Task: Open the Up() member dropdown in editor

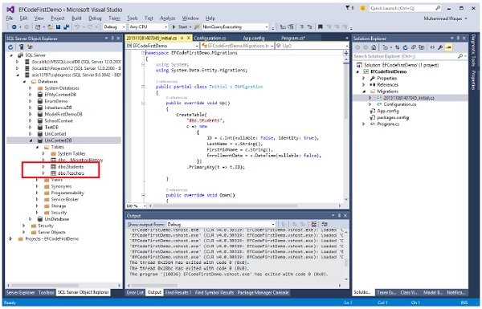Action: pos(312,46)
